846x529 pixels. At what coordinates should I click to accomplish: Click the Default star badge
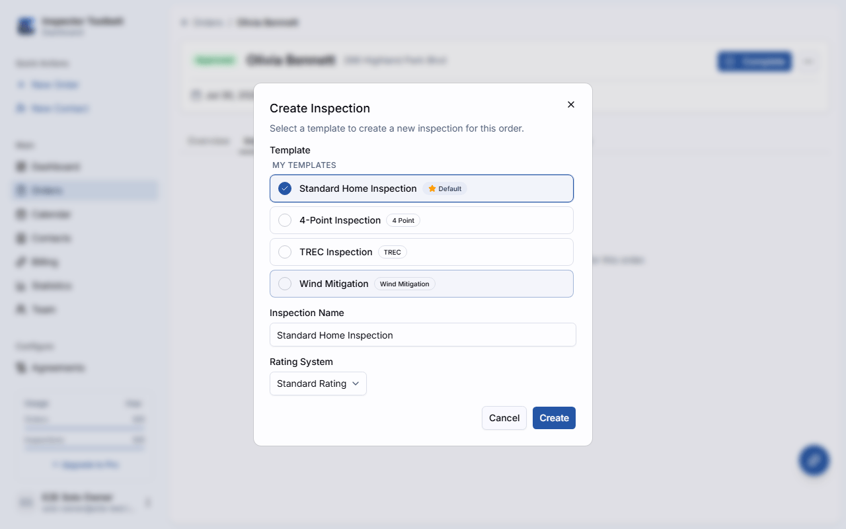[x=445, y=188]
